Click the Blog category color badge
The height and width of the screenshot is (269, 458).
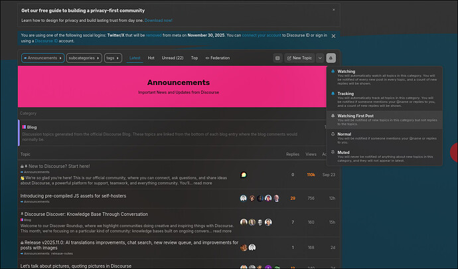24,127
